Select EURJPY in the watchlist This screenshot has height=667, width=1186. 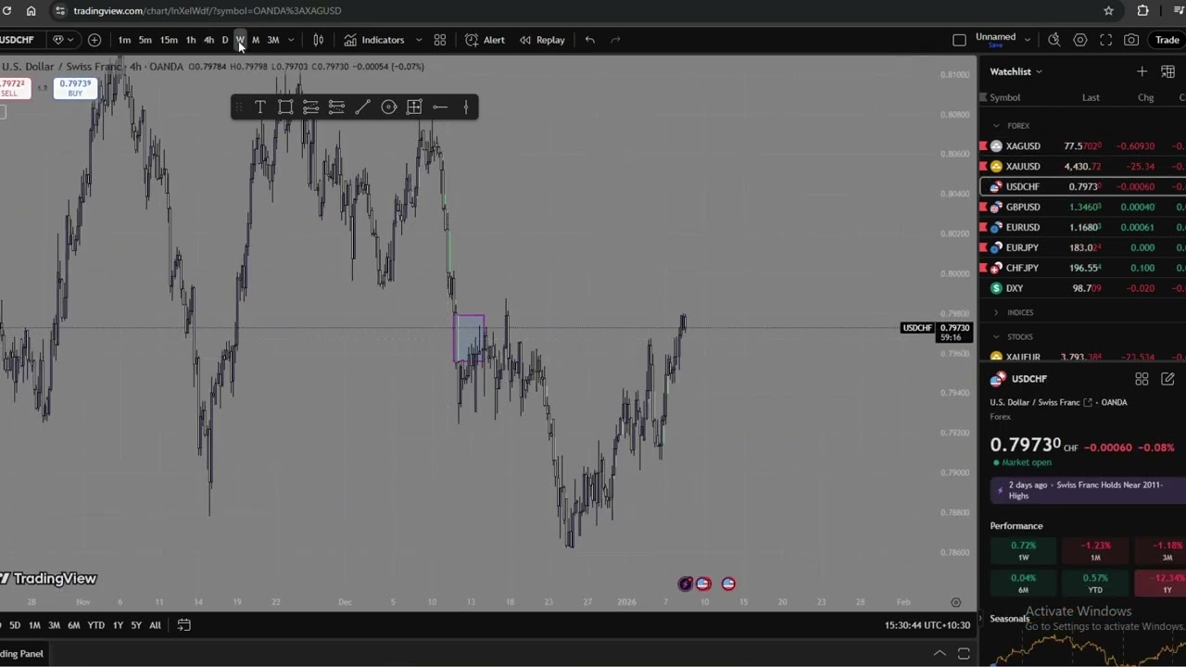click(1082, 248)
